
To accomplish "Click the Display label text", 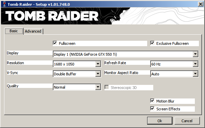I will [13, 53].
